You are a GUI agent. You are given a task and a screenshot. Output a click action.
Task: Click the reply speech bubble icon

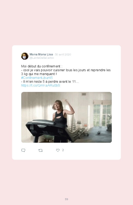(x=23, y=150)
